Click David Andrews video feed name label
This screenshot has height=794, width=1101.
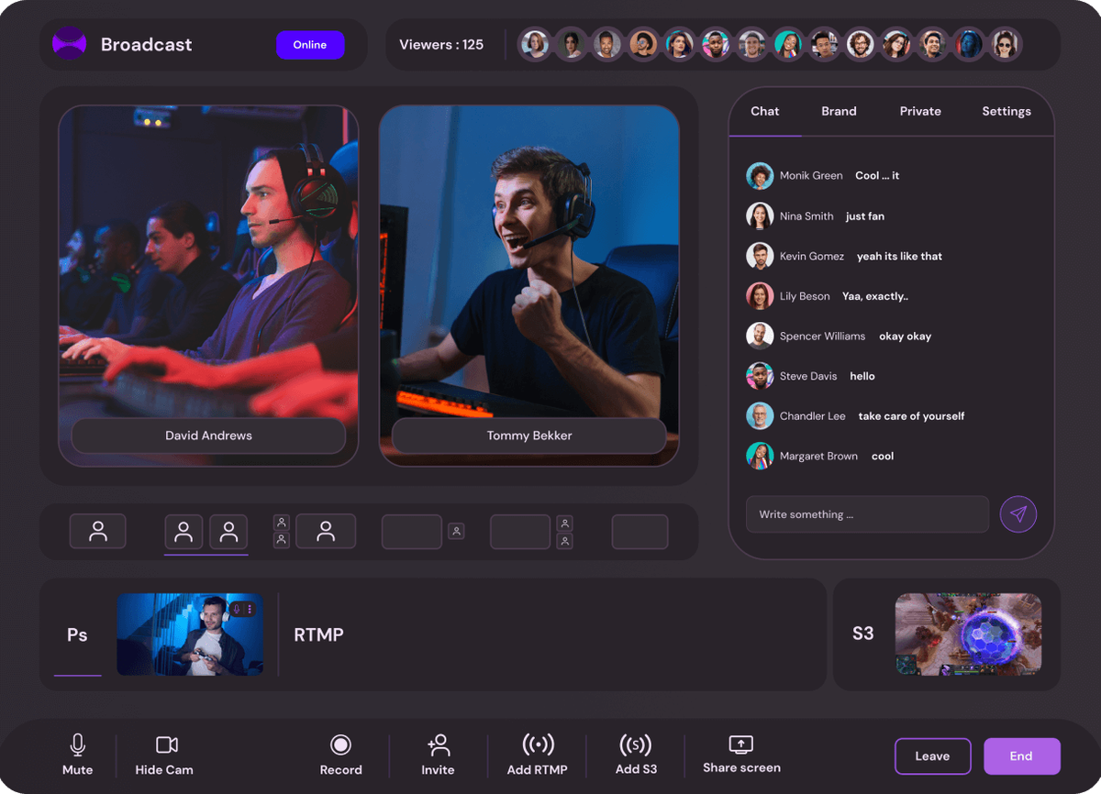208,436
